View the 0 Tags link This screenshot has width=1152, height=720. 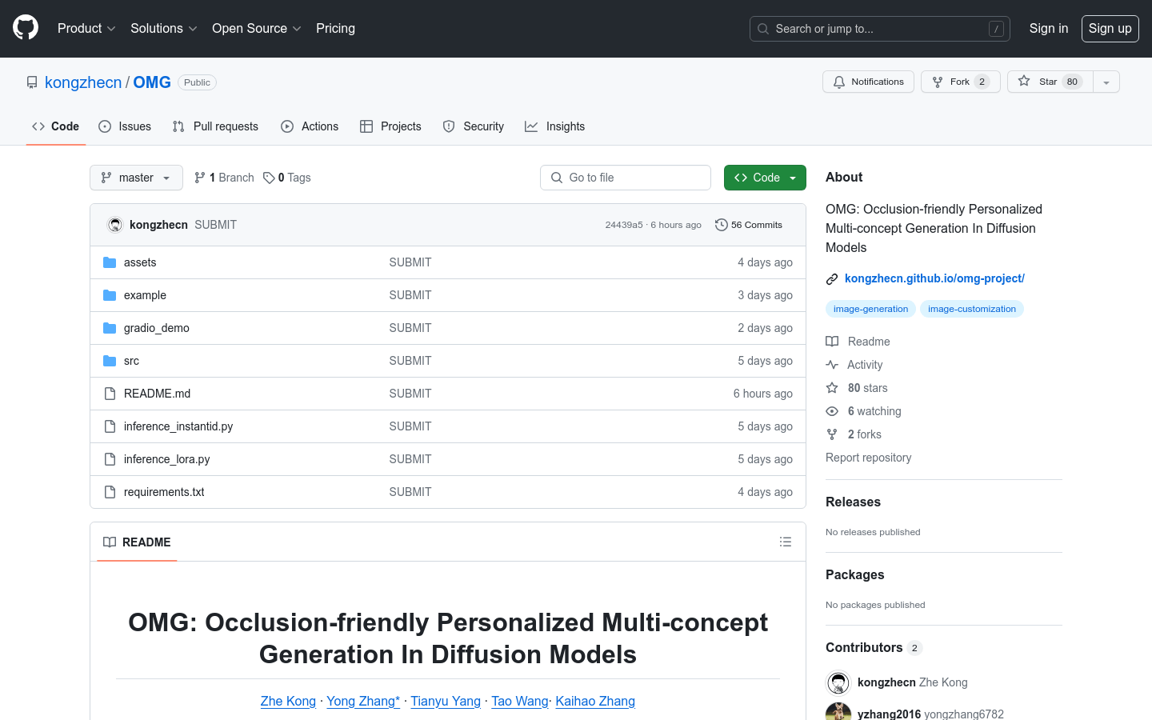[287, 178]
